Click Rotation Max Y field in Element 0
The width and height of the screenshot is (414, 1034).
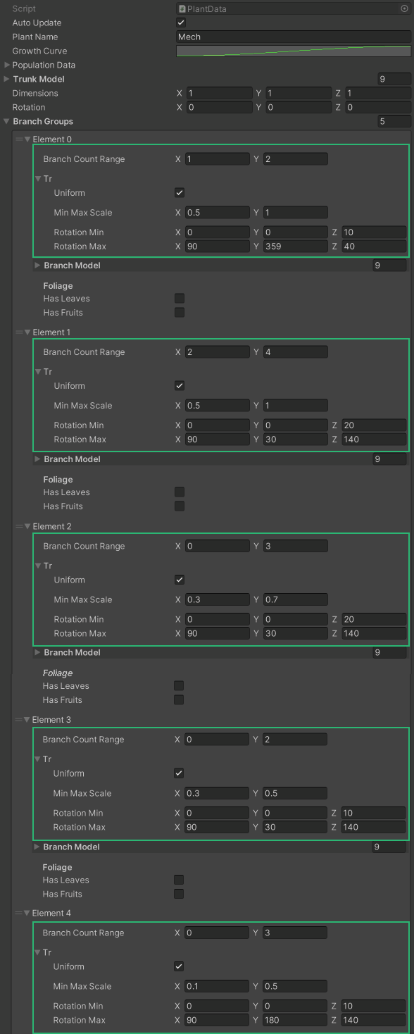pos(296,247)
